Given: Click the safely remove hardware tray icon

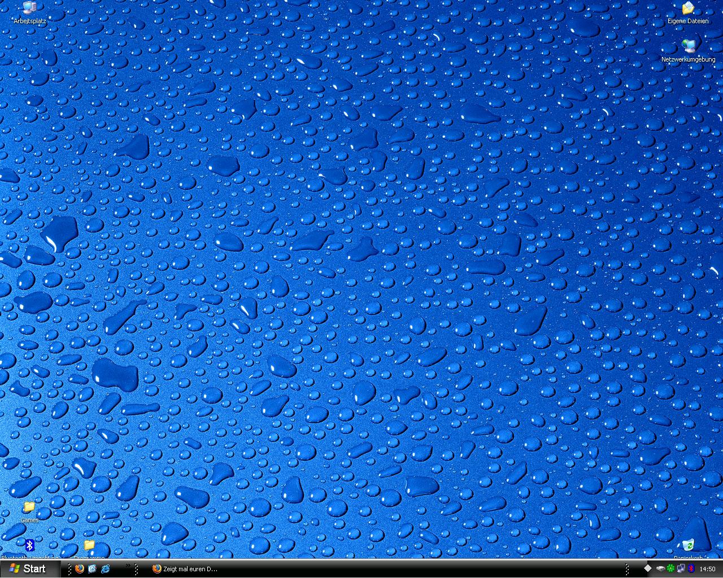Looking at the screenshot, I should 661,569.
